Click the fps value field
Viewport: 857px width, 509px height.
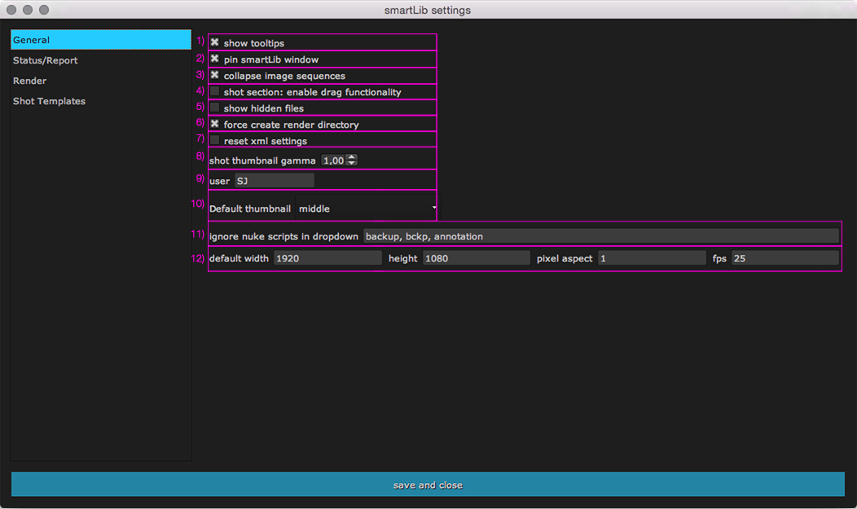[x=784, y=258]
